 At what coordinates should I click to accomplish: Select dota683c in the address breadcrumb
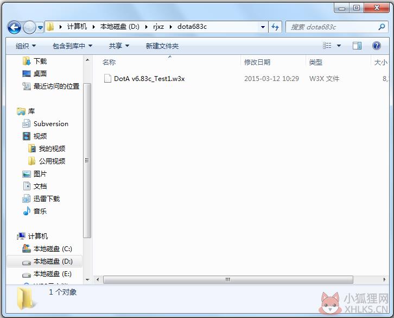[192, 27]
